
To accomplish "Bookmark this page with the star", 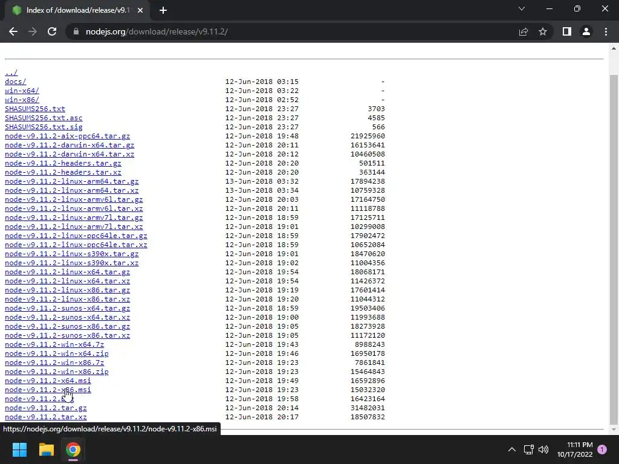I will [x=543, y=31].
